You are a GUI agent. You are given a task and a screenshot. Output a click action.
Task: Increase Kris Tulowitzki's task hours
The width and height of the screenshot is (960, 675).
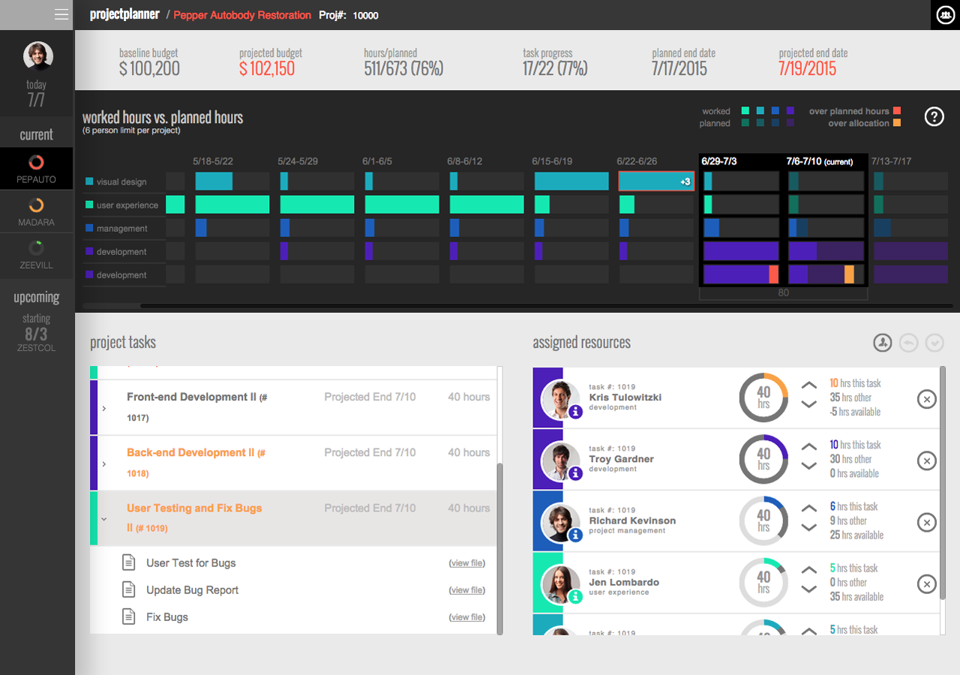pyautogui.click(x=808, y=385)
